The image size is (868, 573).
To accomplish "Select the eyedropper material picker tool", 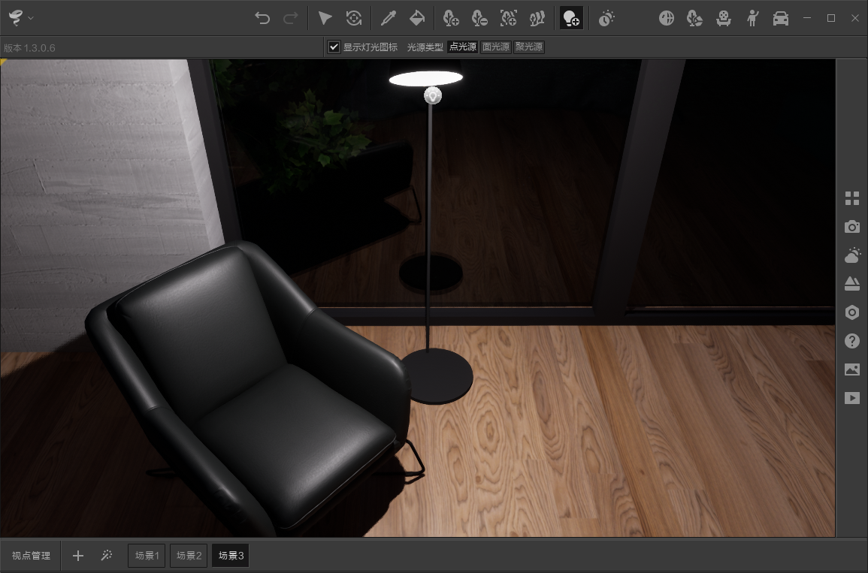I will click(x=388, y=17).
